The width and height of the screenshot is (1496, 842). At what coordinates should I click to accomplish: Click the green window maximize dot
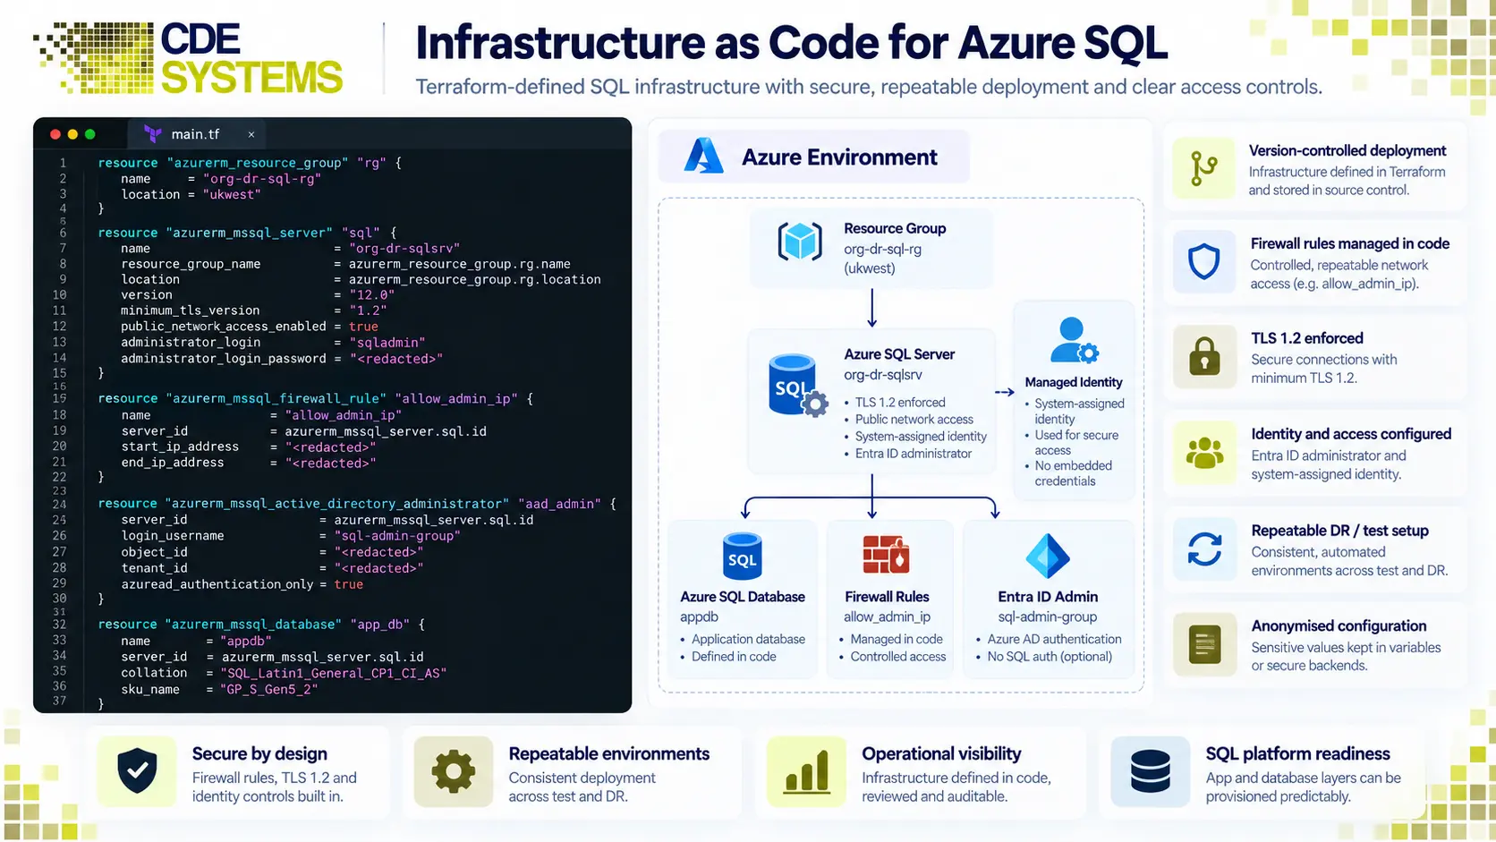coord(89,134)
